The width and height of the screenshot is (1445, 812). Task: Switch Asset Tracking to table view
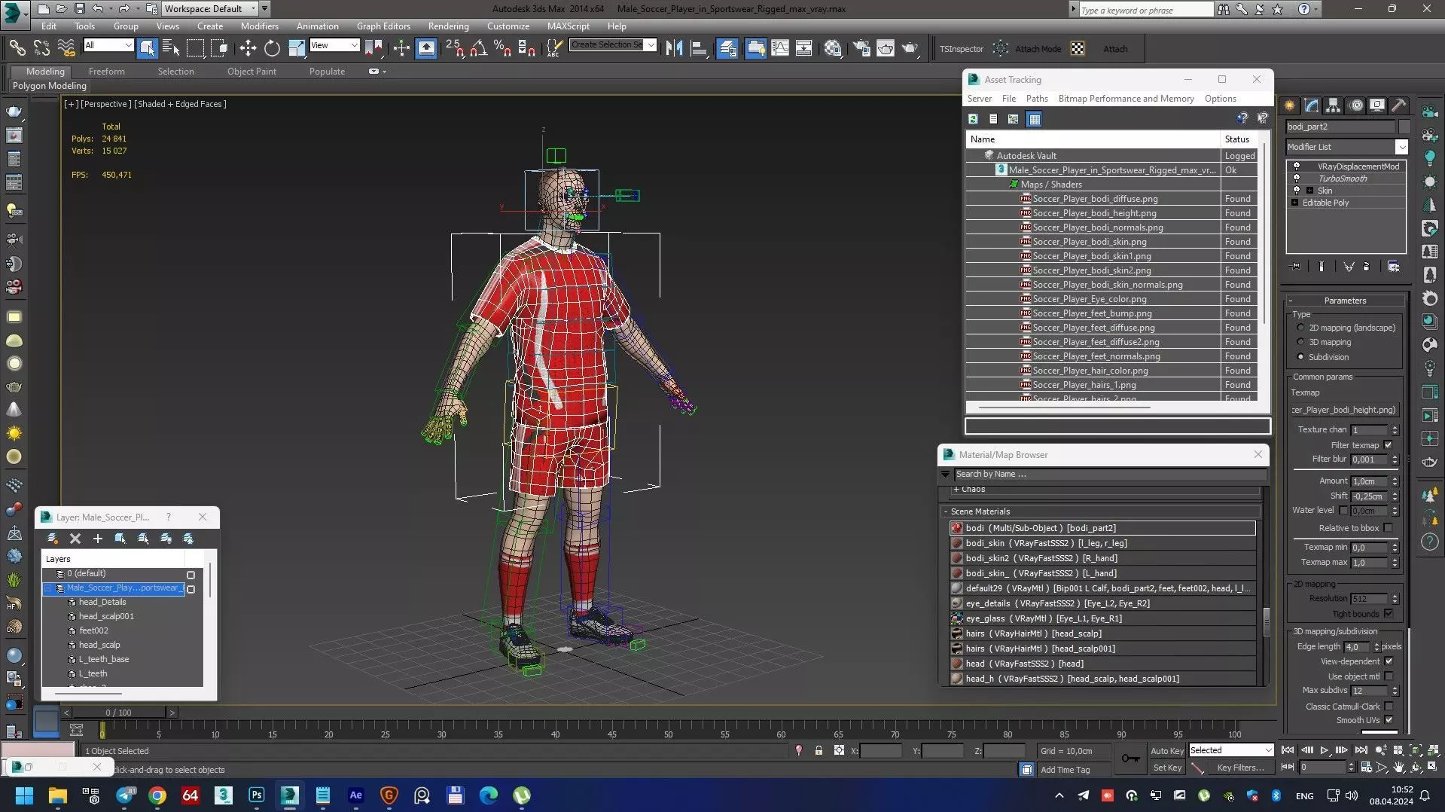(1035, 119)
